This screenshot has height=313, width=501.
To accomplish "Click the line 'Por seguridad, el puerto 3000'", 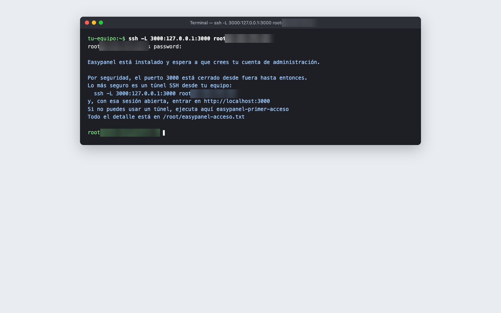I will tap(197, 78).
